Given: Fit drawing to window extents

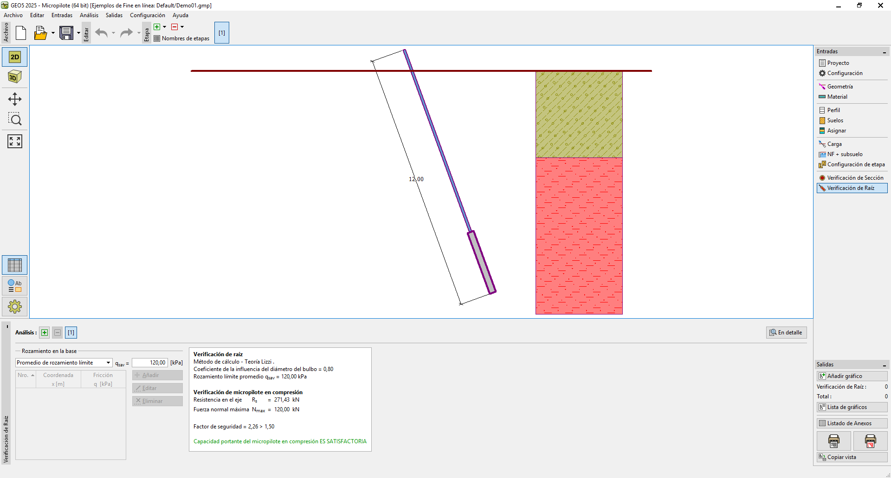Looking at the screenshot, I should 15,141.
